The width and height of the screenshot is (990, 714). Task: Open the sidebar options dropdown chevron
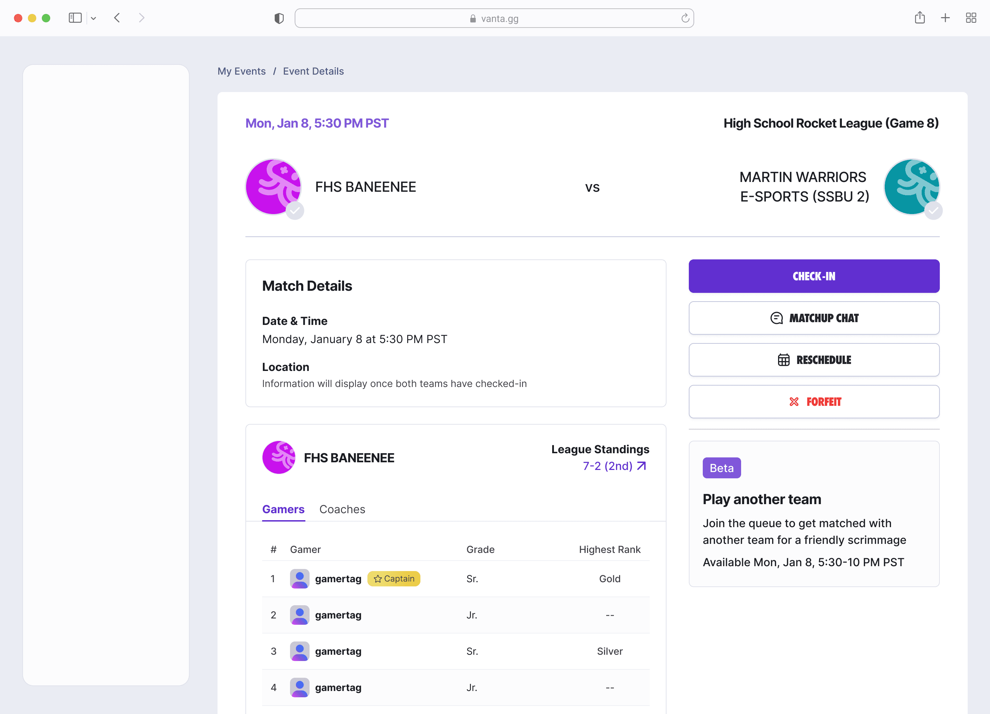point(93,18)
